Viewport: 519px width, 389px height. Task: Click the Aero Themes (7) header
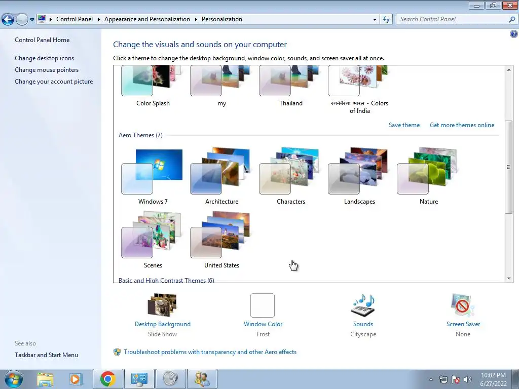tap(141, 135)
